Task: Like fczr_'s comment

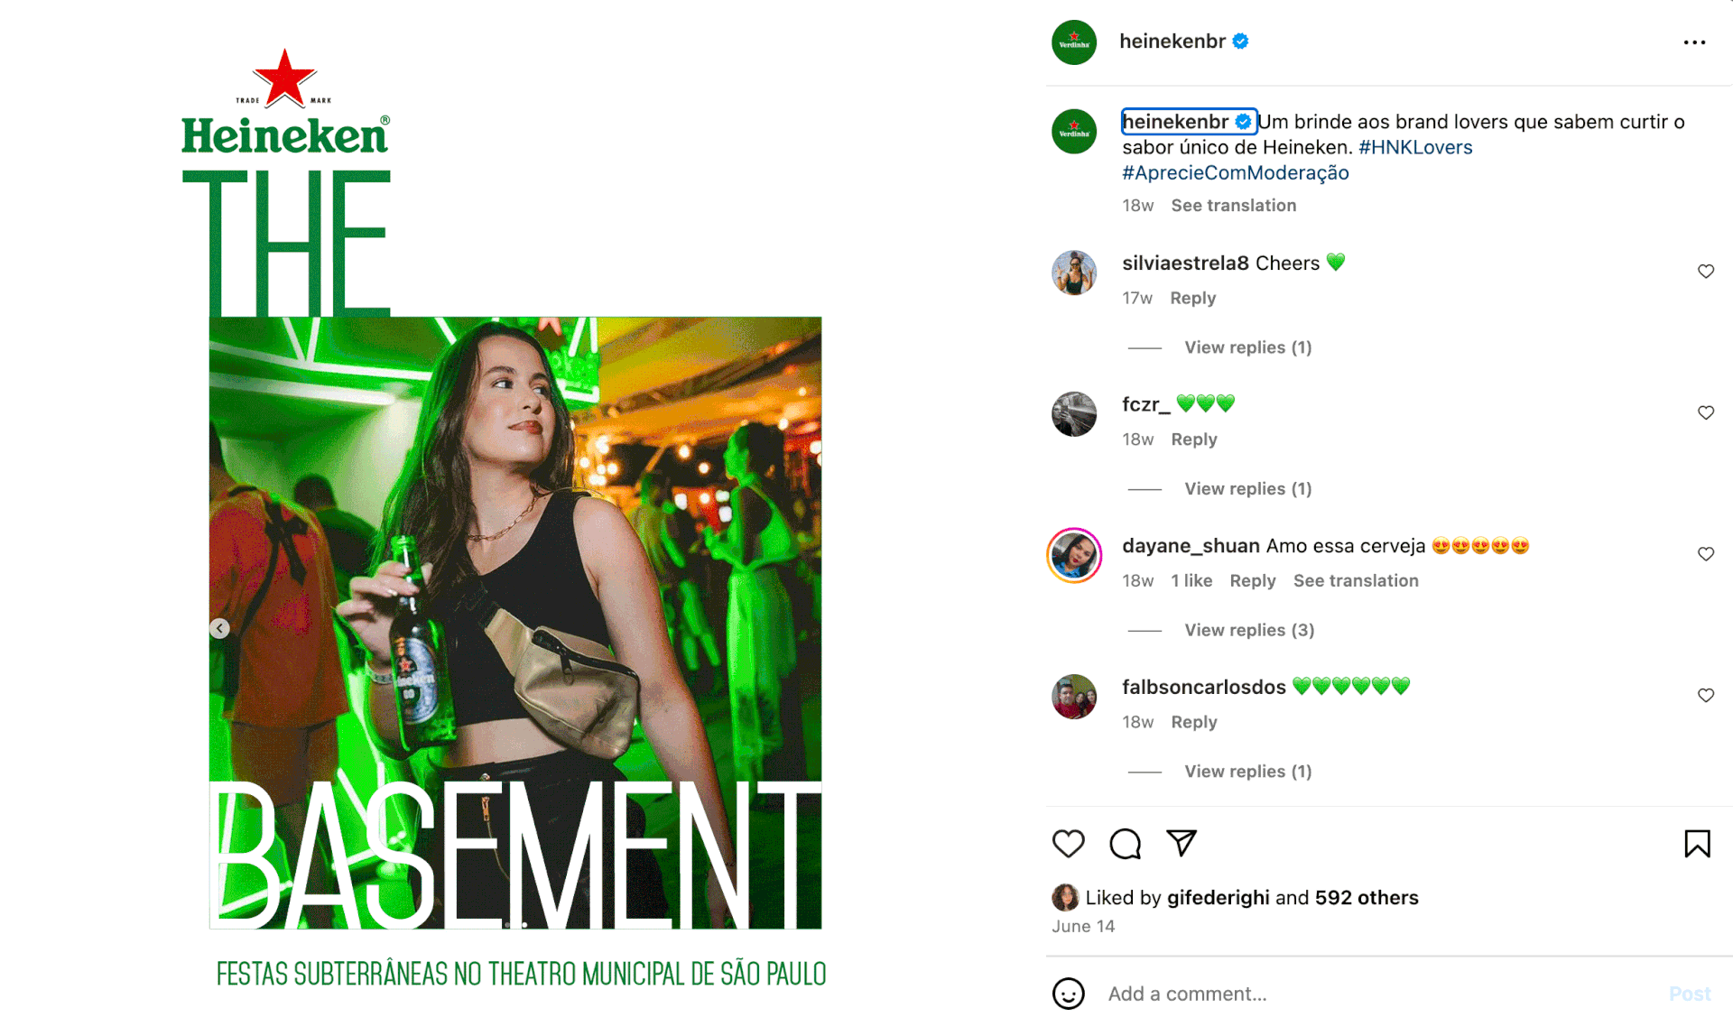Action: [x=1706, y=412]
